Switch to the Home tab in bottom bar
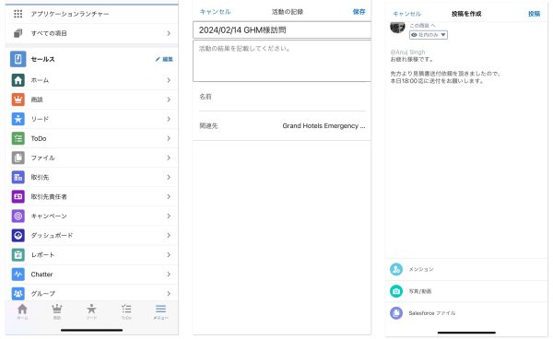553x339 pixels. 22,311
